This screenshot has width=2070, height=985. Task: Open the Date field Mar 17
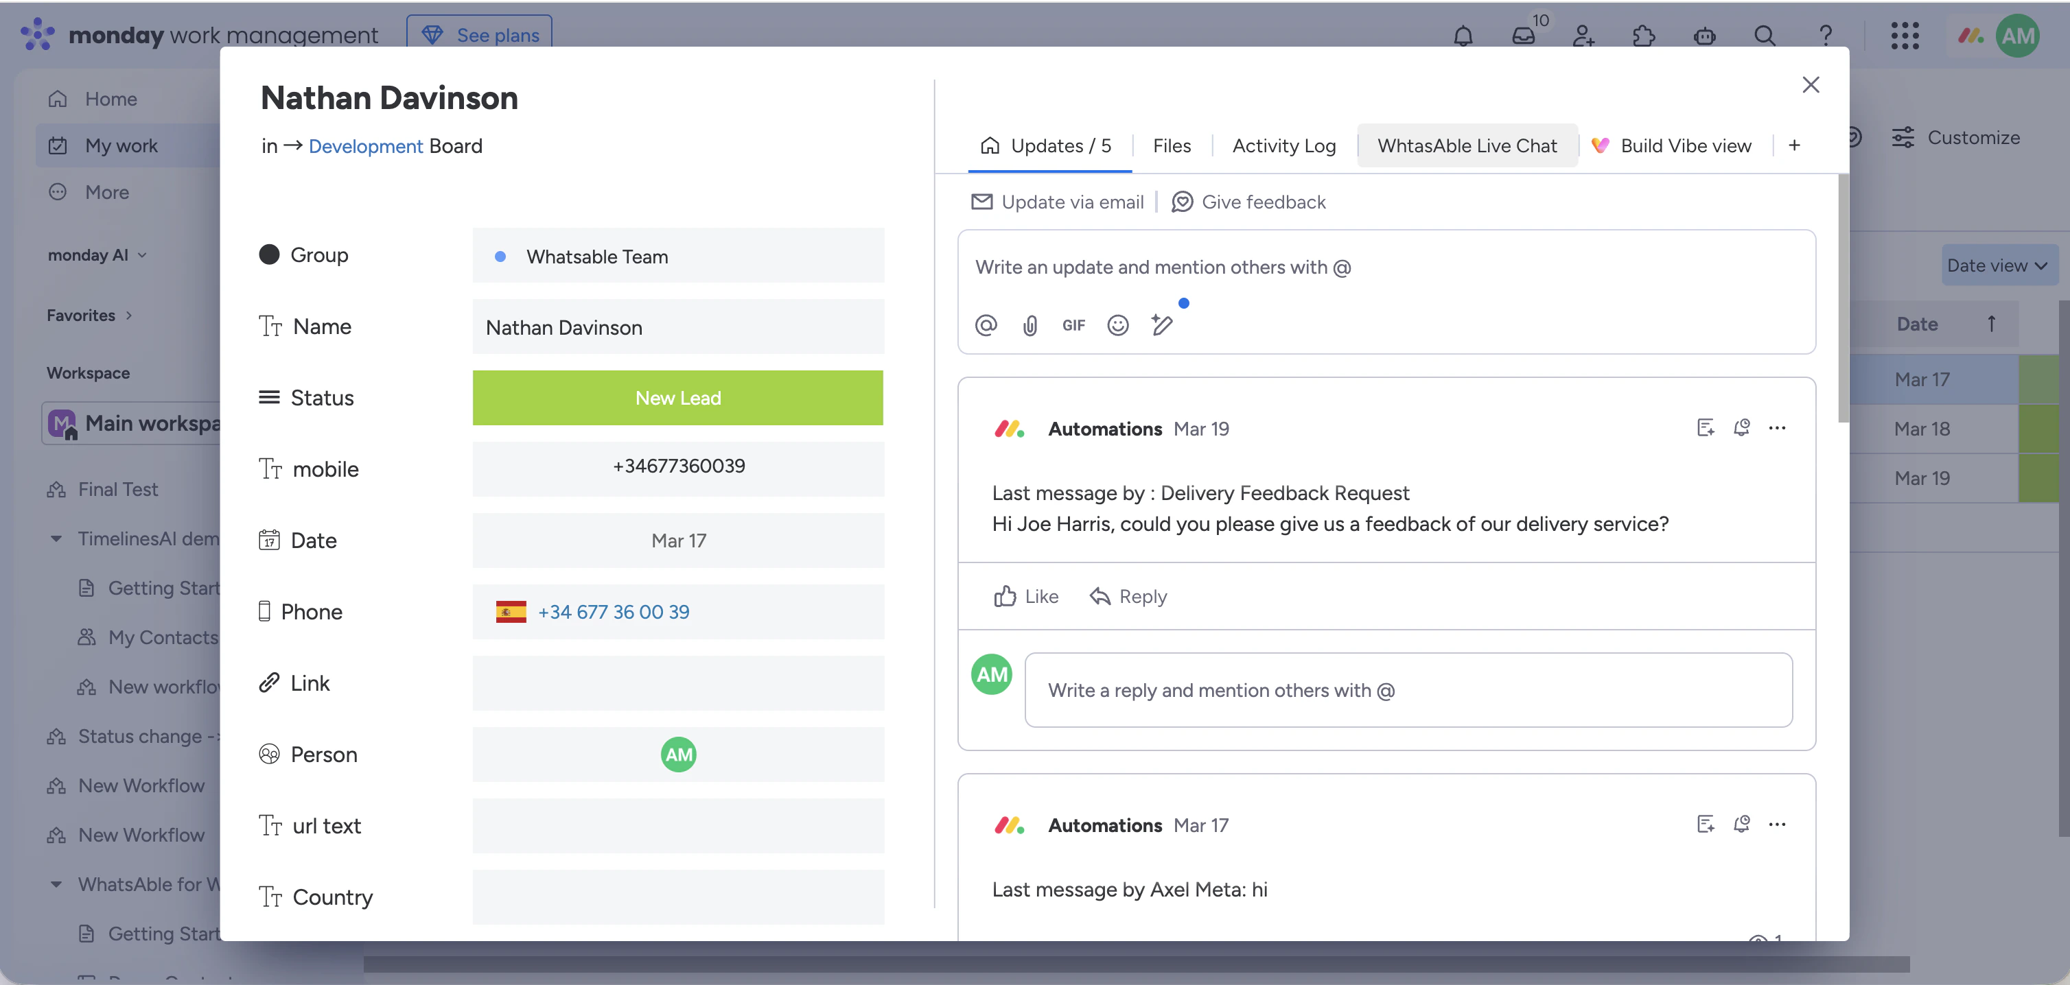[x=677, y=541]
